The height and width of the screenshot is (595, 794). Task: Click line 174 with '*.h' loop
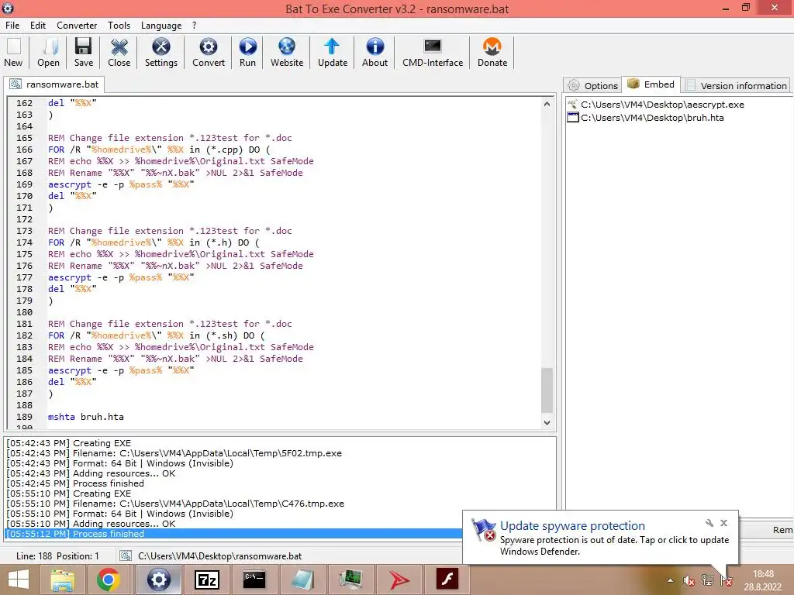tap(154, 242)
